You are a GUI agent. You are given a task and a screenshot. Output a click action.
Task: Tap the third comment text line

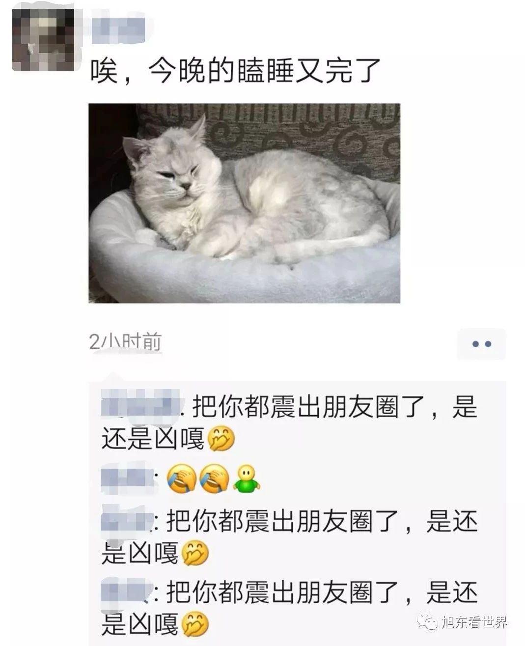(x=290, y=537)
